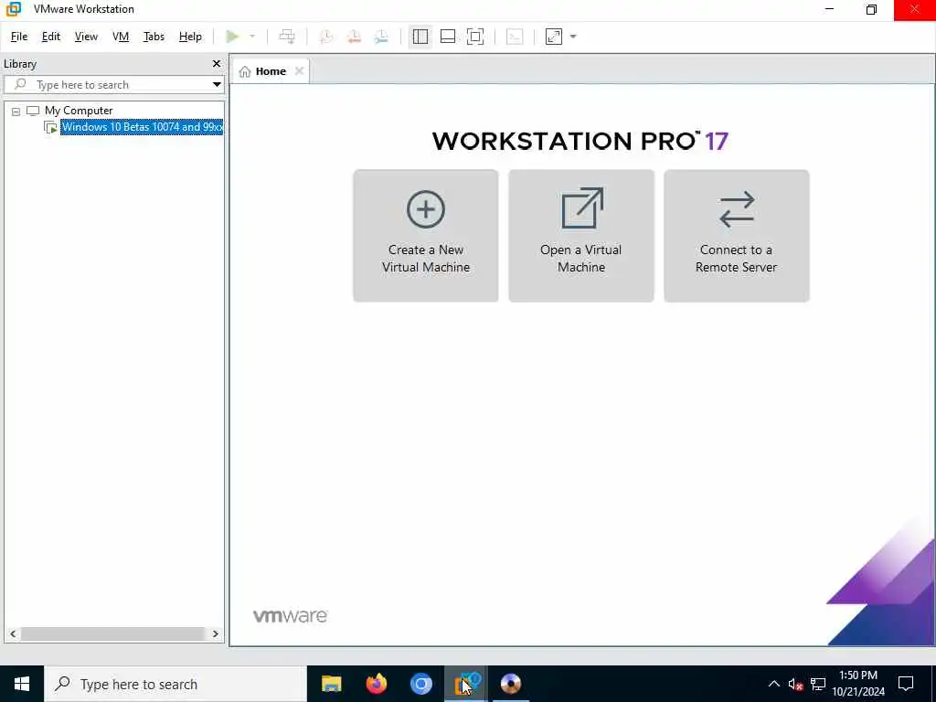Open the File menu
Image resolution: width=936 pixels, height=702 pixels.
(x=19, y=37)
